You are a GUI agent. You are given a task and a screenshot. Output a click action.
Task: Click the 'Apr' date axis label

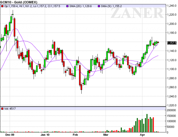[x=142, y=135]
